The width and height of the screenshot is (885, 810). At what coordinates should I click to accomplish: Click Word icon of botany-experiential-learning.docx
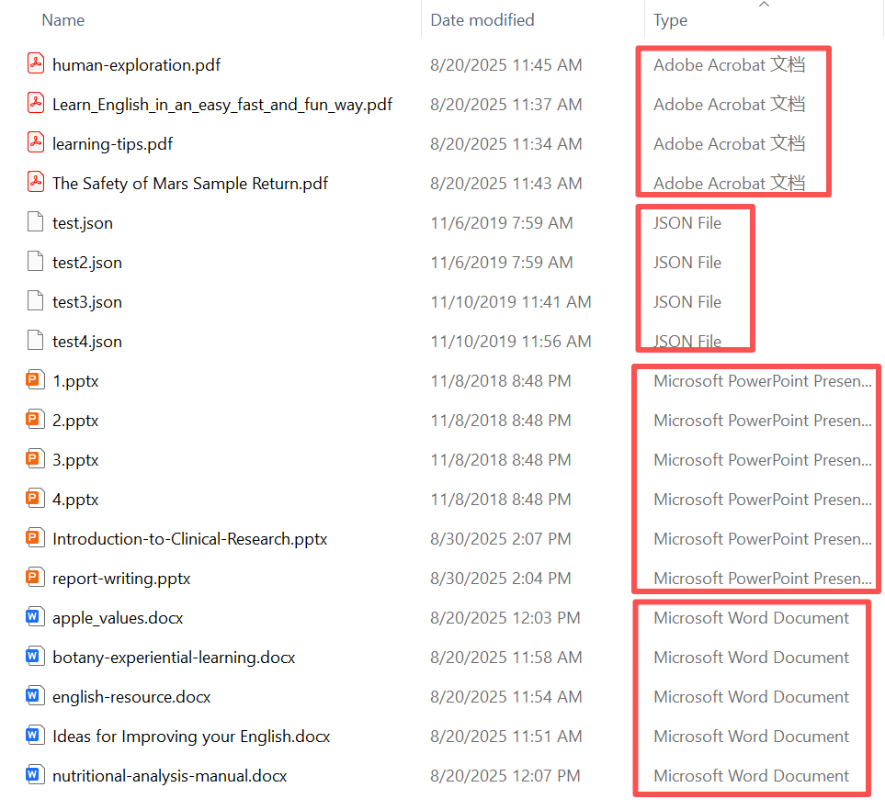[x=35, y=656]
